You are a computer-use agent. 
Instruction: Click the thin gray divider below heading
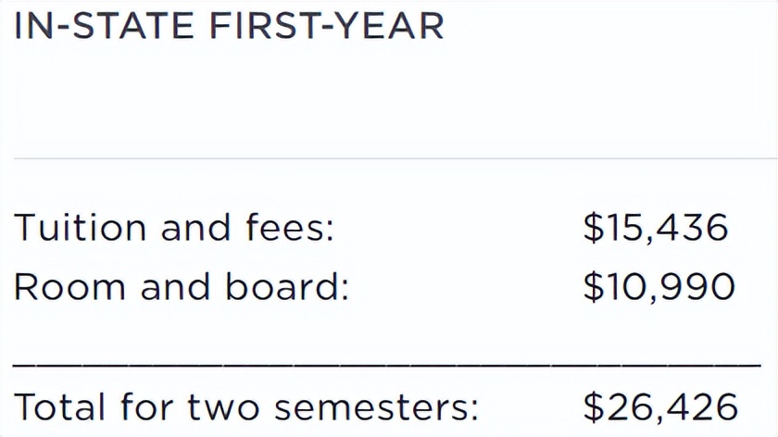point(389,158)
